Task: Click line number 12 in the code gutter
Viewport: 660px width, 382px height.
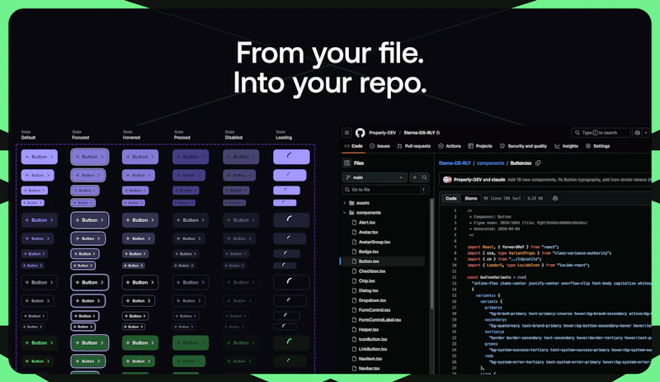Action: (x=455, y=277)
